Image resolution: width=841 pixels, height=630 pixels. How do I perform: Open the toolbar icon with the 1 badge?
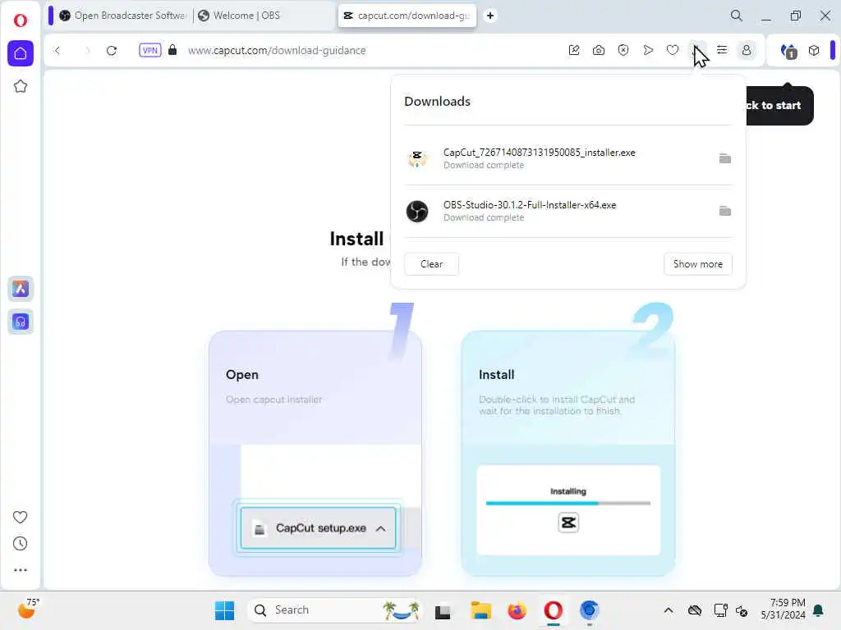click(x=789, y=51)
